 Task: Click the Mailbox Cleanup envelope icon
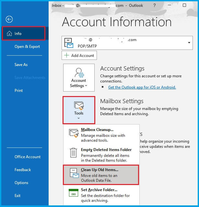click(74, 133)
